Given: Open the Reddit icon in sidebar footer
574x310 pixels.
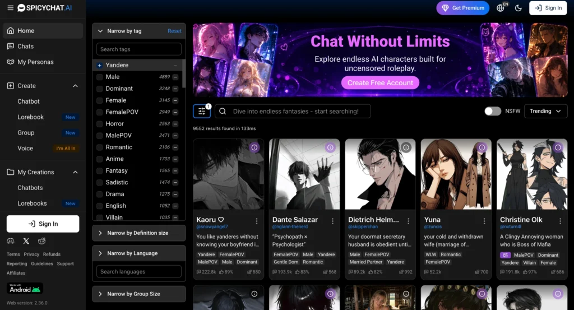Looking at the screenshot, I should pos(41,241).
